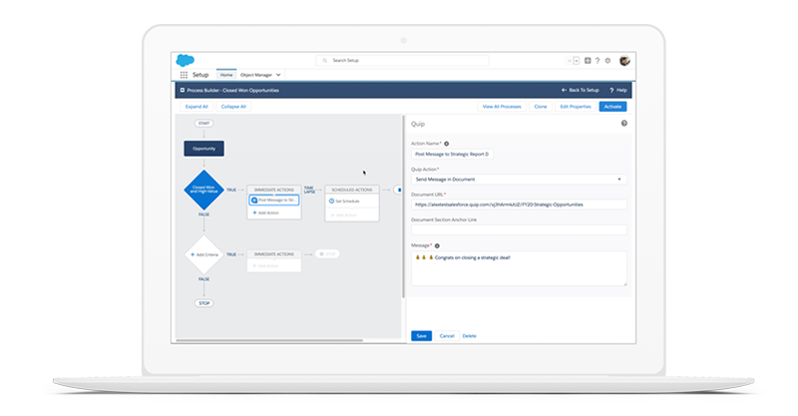The height and width of the screenshot is (416, 798).
Task: Click the Message field info icon
Action: 437,245
